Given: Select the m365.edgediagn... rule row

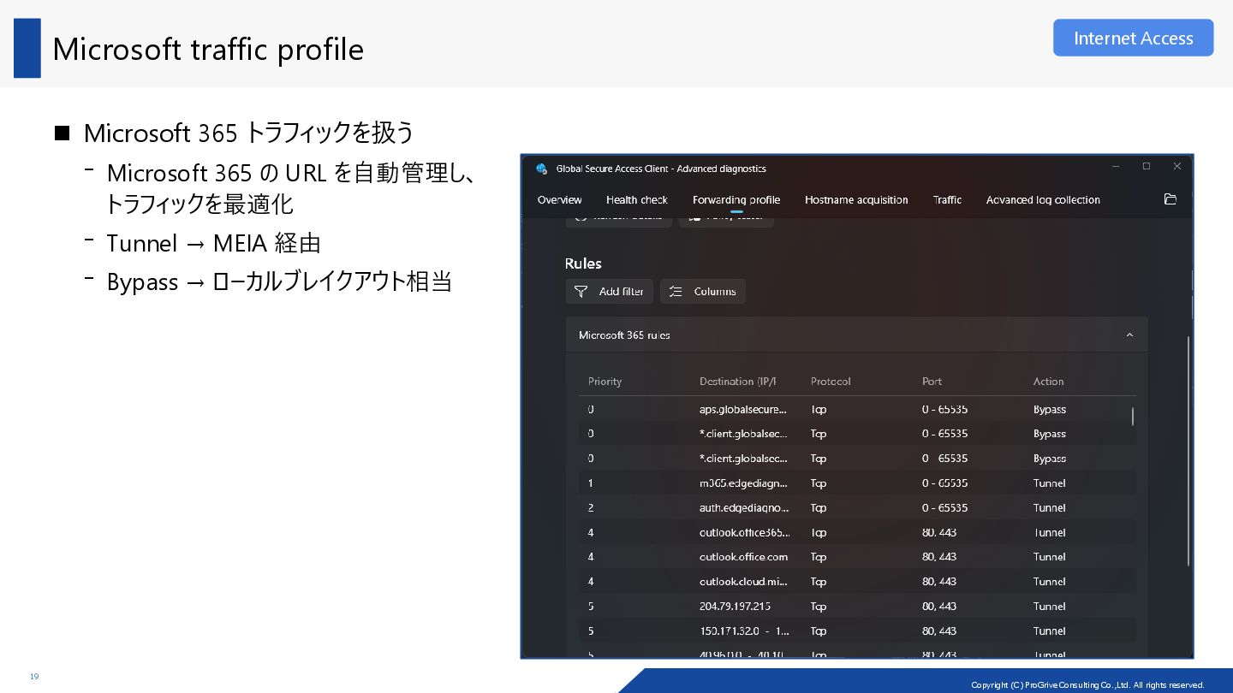Looking at the screenshot, I should coord(857,483).
